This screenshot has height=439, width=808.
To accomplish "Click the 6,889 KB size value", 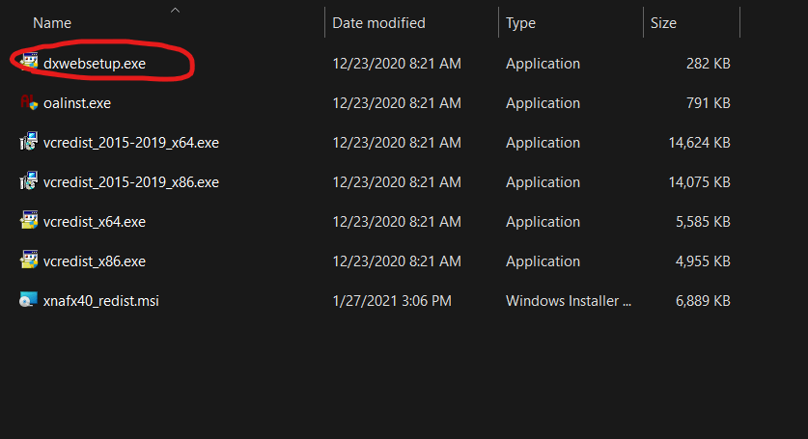I will [703, 301].
